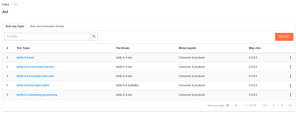The width and height of the screenshot is (296, 125).
Task: Open the bizfly-5-4-test-topic-kafka topic link
Action: 33,85
